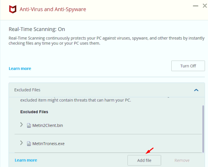The width and height of the screenshot is (208, 167).
Task: Click the Excluded Files panel header title
Action: tap(27, 90)
